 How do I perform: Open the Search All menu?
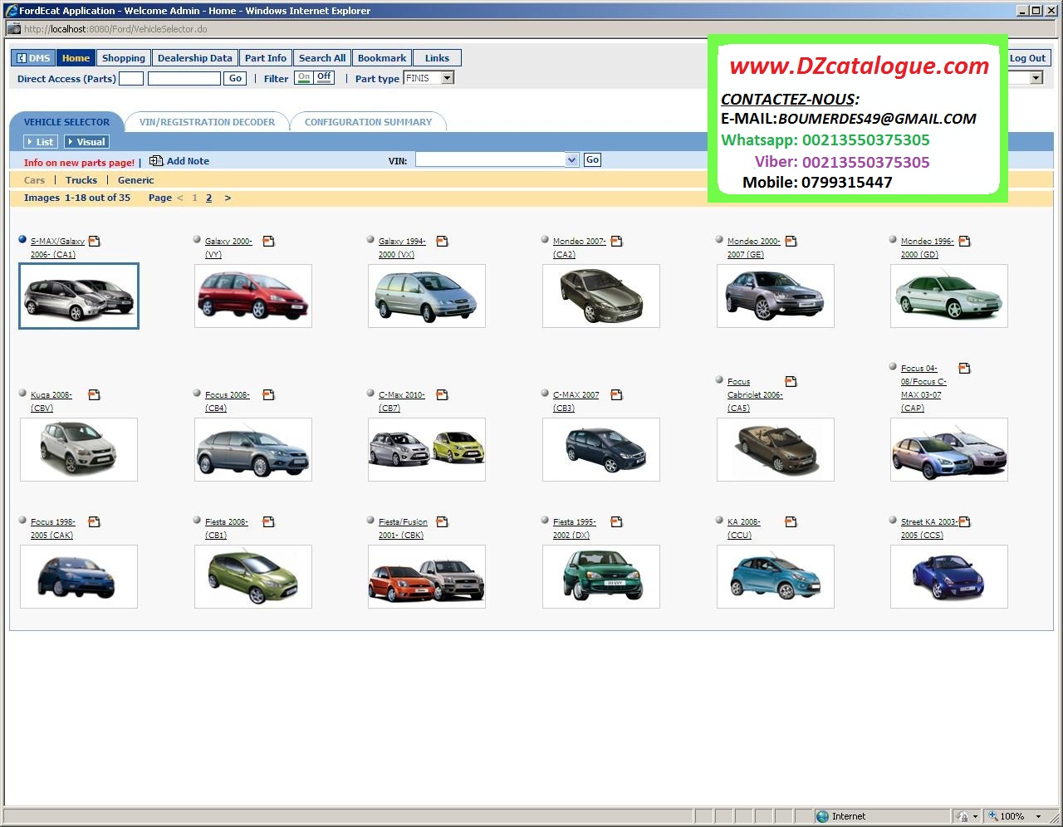(x=322, y=58)
